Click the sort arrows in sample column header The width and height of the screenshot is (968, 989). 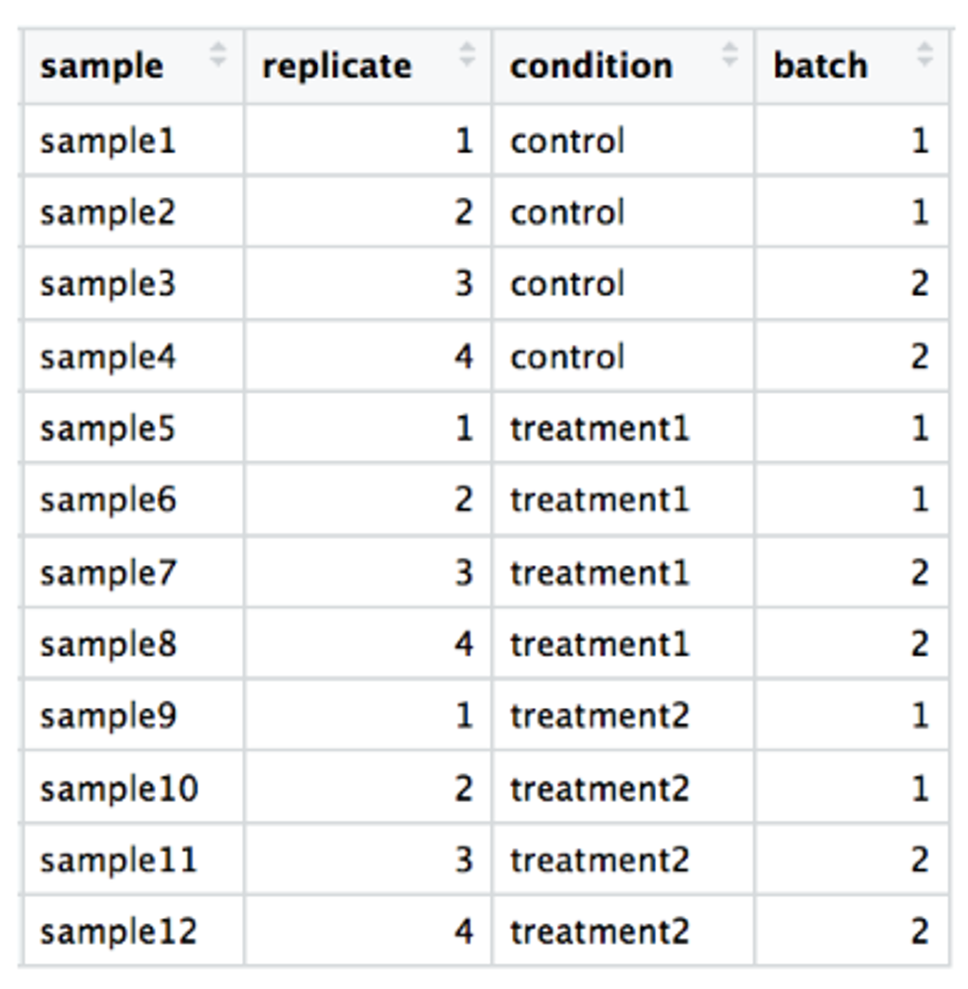click(217, 54)
